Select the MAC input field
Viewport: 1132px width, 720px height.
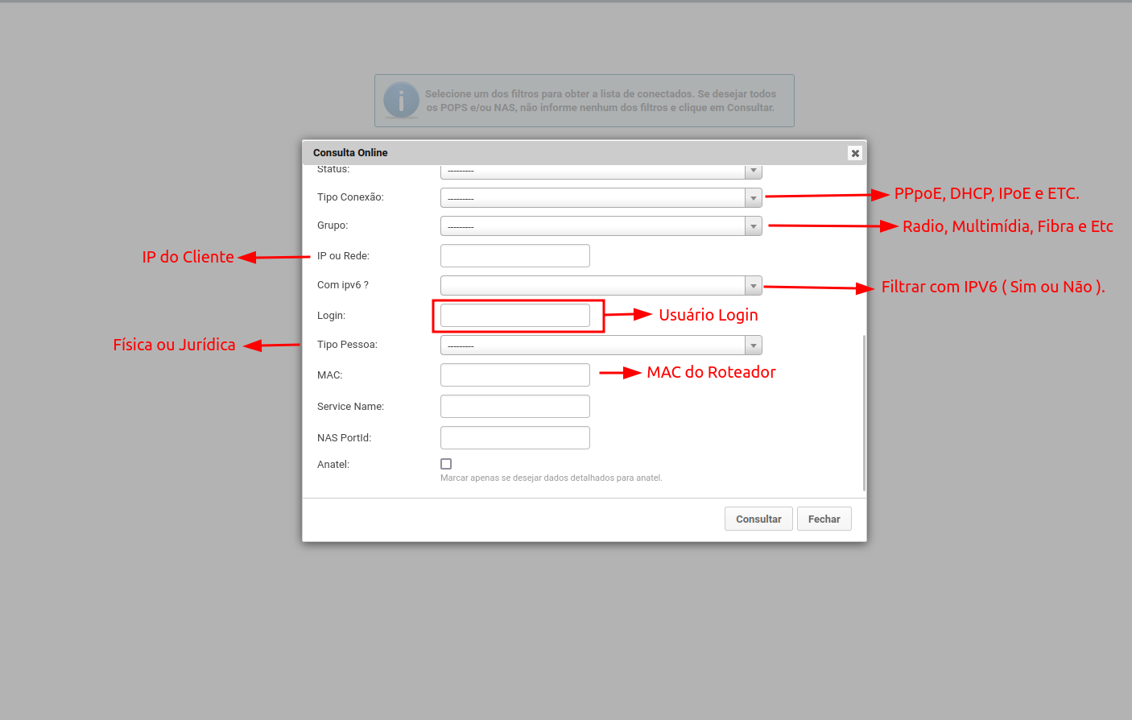[x=515, y=375]
